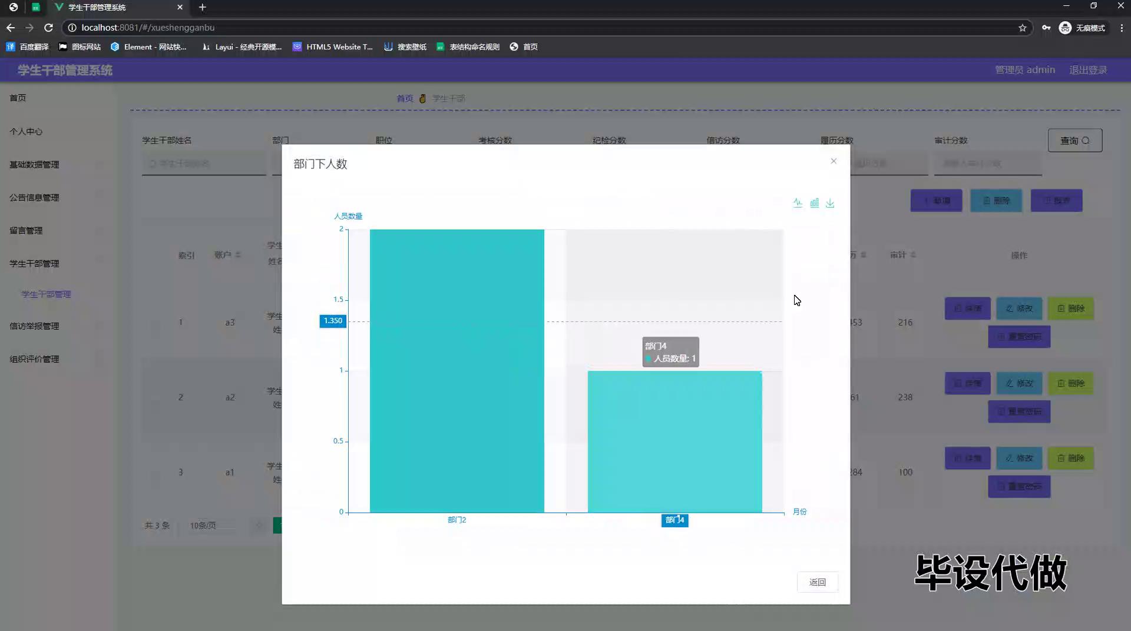Viewport: 1131px width, 631px height.
Task: Open the 学生干部管理 submenu item
Action: point(46,294)
